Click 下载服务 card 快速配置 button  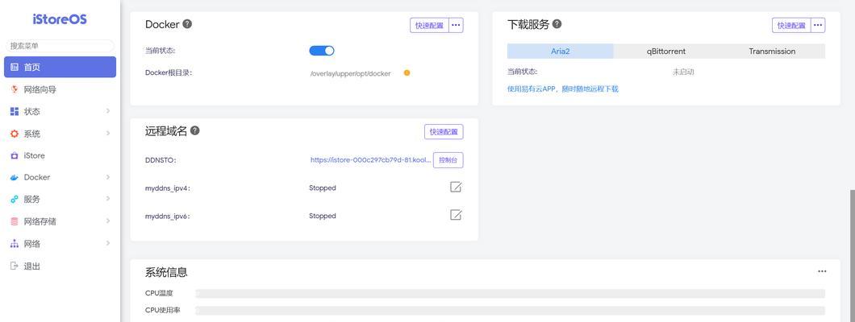click(x=791, y=25)
